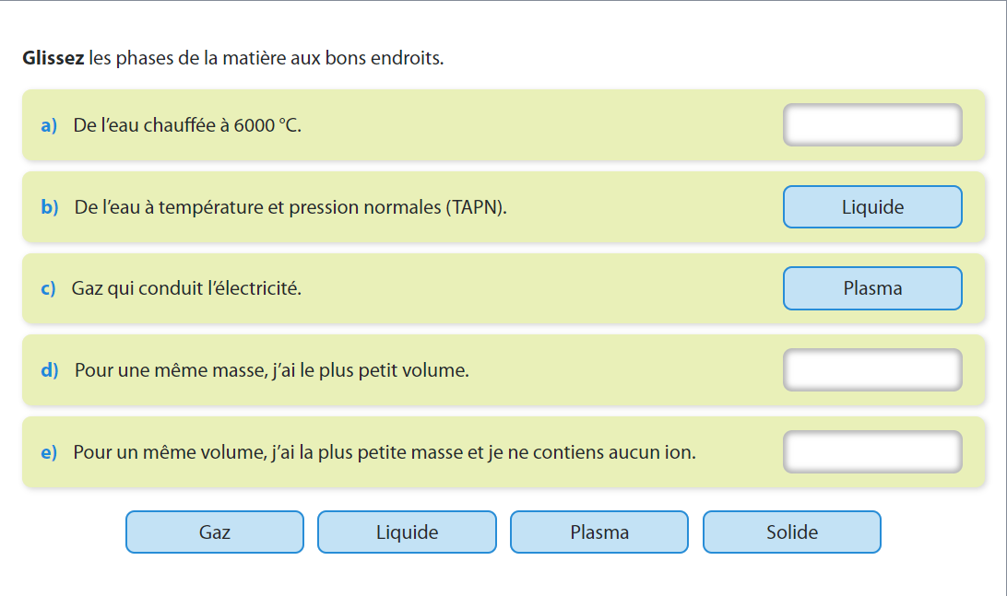Select the statement mentioning "aucun ion"
The height and width of the screenshot is (596, 1007).
[x=384, y=452]
